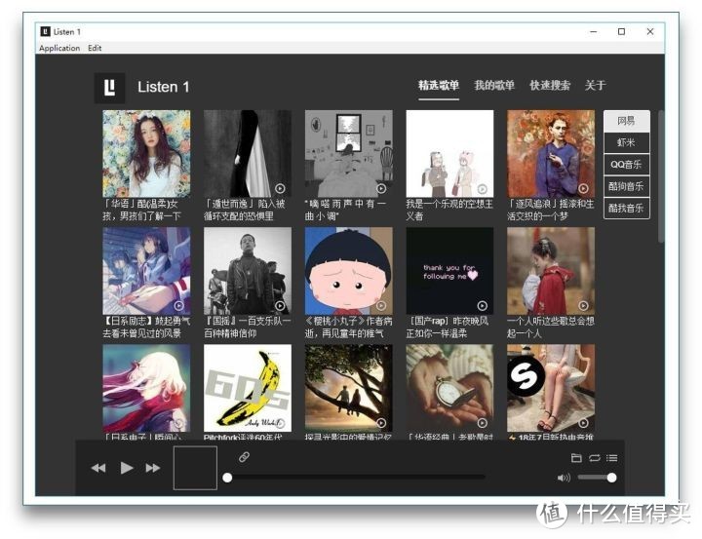Click the 国产rap 昨夜晚风 title text
The width and height of the screenshot is (702, 539).
448,327
